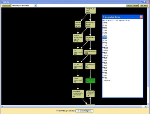Close the Annotated Genes window

pos(141,17)
